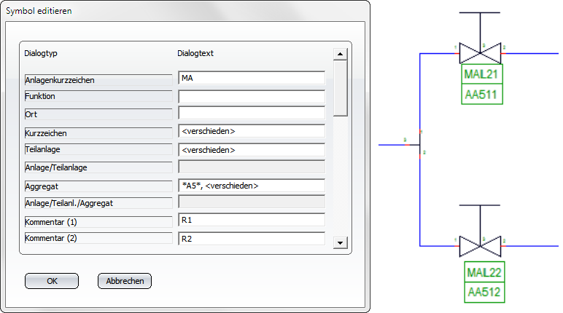Image resolution: width=563 pixels, height=313 pixels.
Task: Click the Kommentar (2) field containing R2
Action: click(252, 239)
